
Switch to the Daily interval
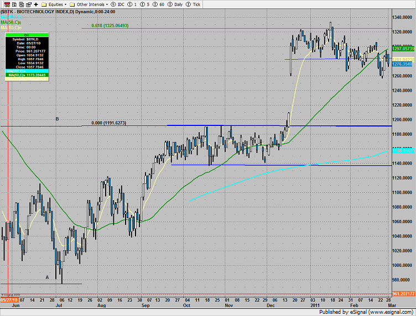pos(175,4)
